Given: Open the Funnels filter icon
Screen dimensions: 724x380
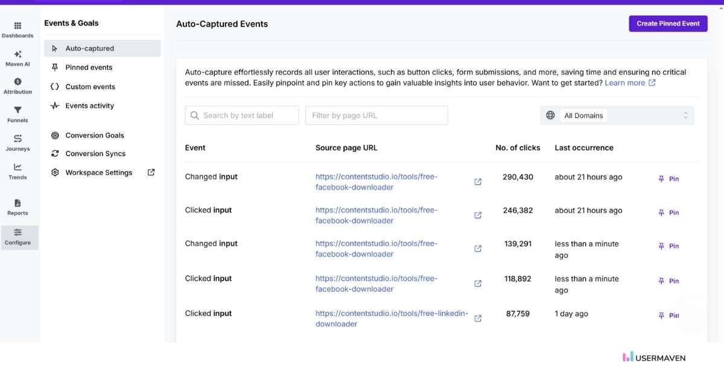Looking at the screenshot, I should (17, 110).
